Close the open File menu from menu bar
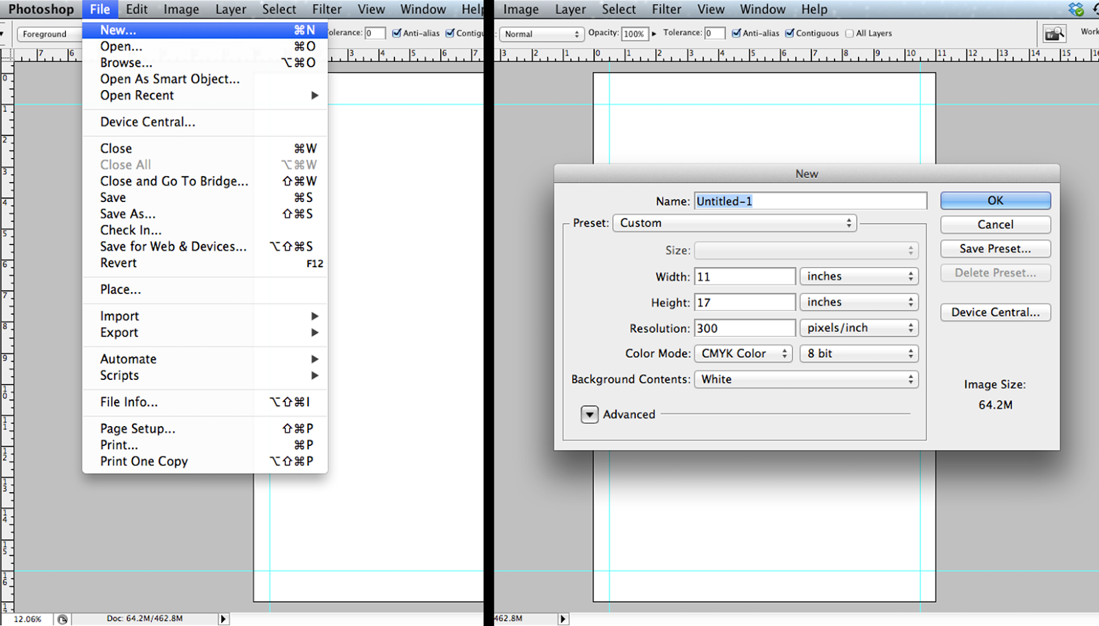The width and height of the screenshot is (1099, 626). tap(100, 9)
